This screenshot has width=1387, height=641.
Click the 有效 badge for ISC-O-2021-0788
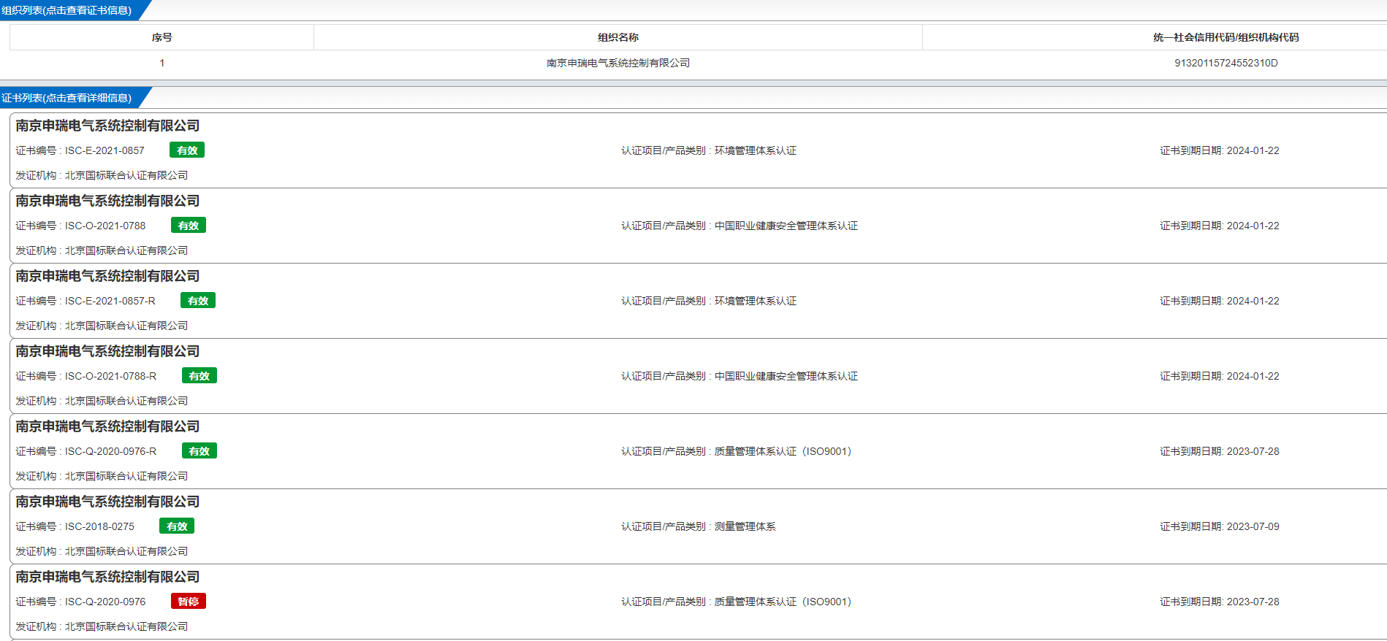[x=189, y=226]
